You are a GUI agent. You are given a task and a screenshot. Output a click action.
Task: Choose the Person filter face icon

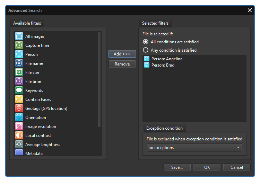point(19,54)
